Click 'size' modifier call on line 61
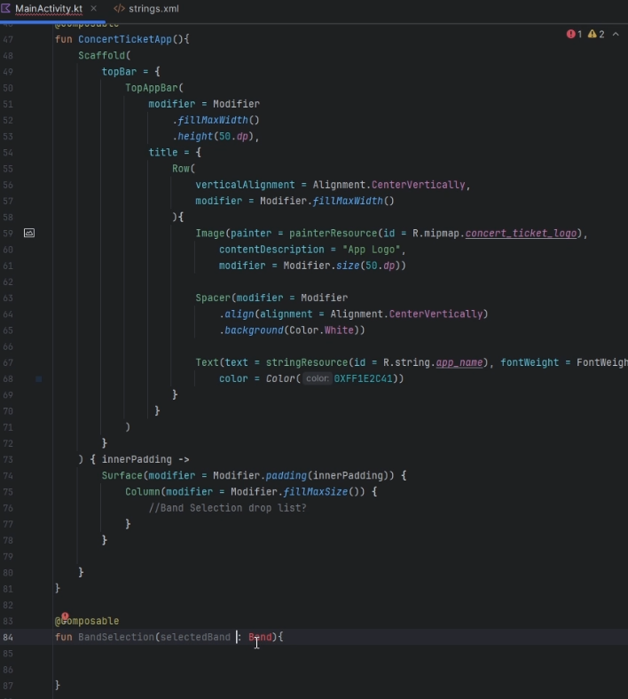 click(348, 266)
